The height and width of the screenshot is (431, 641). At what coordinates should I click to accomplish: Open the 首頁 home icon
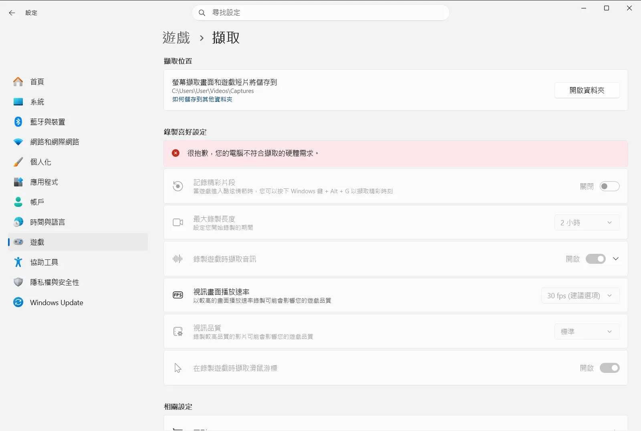tap(18, 82)
